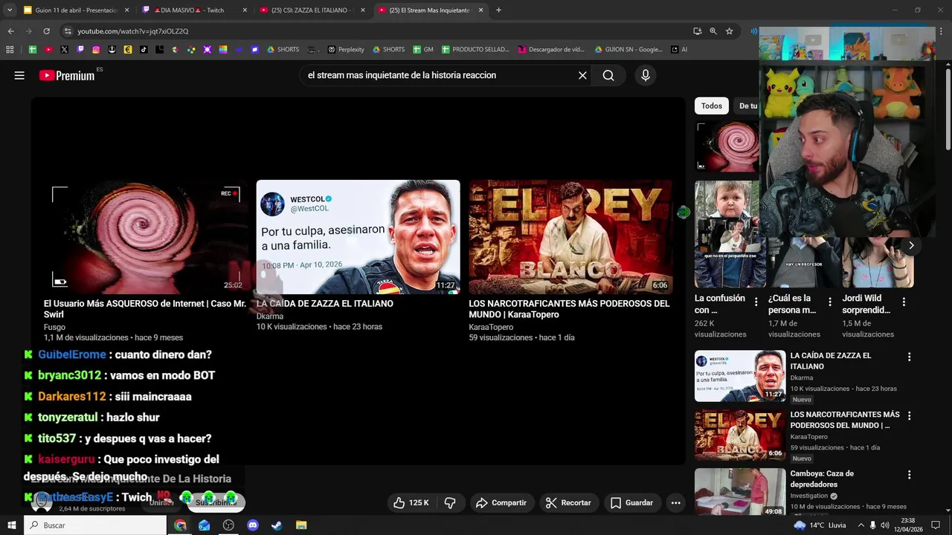Click the address bar URL
Viewport: 952px width, 535px height.
coord(133,31)
